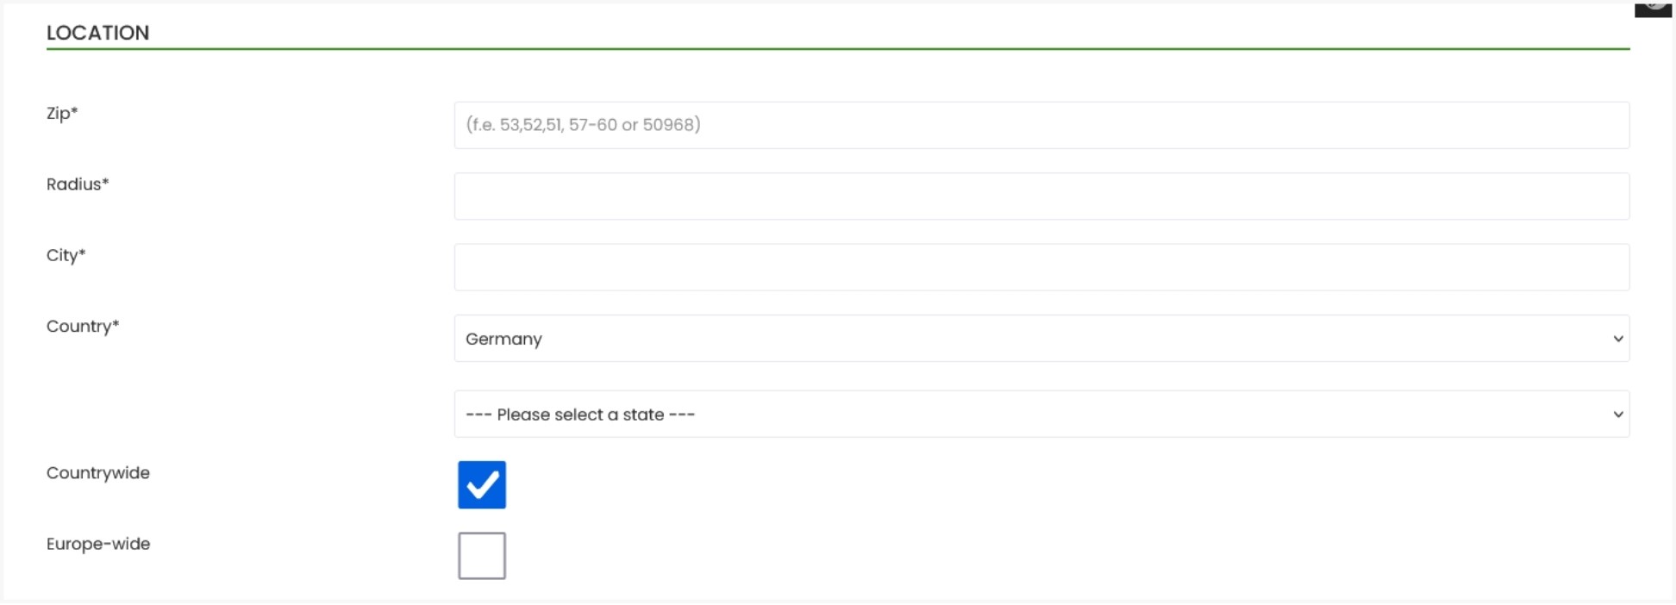Click the green divider under LOCATION
The height and width of the screenshot is (605, 1676).
[837, 49]
